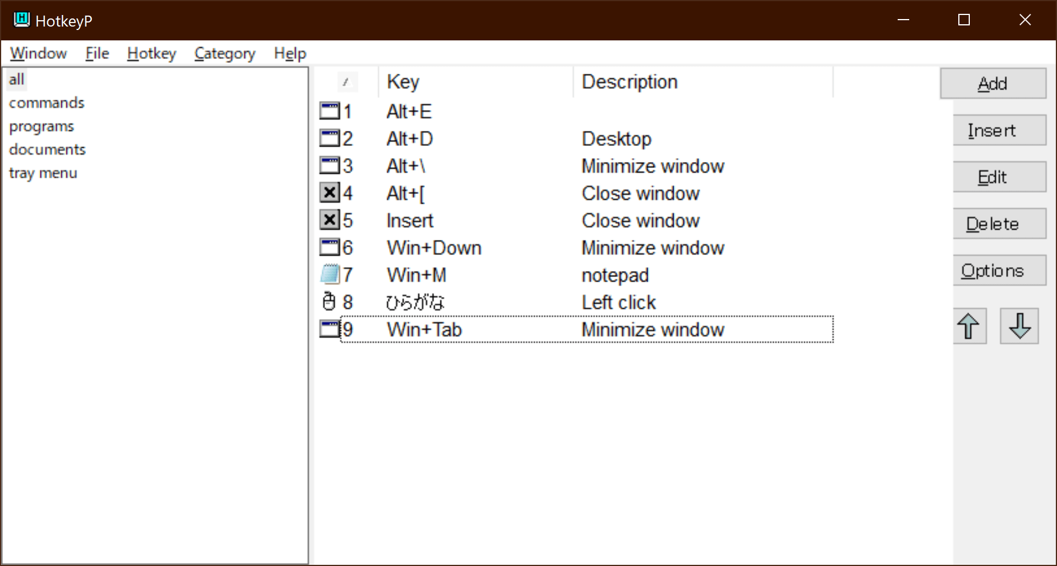1057x566 pixels.
Task: Click the Insert button
Action: click(999, 130)
